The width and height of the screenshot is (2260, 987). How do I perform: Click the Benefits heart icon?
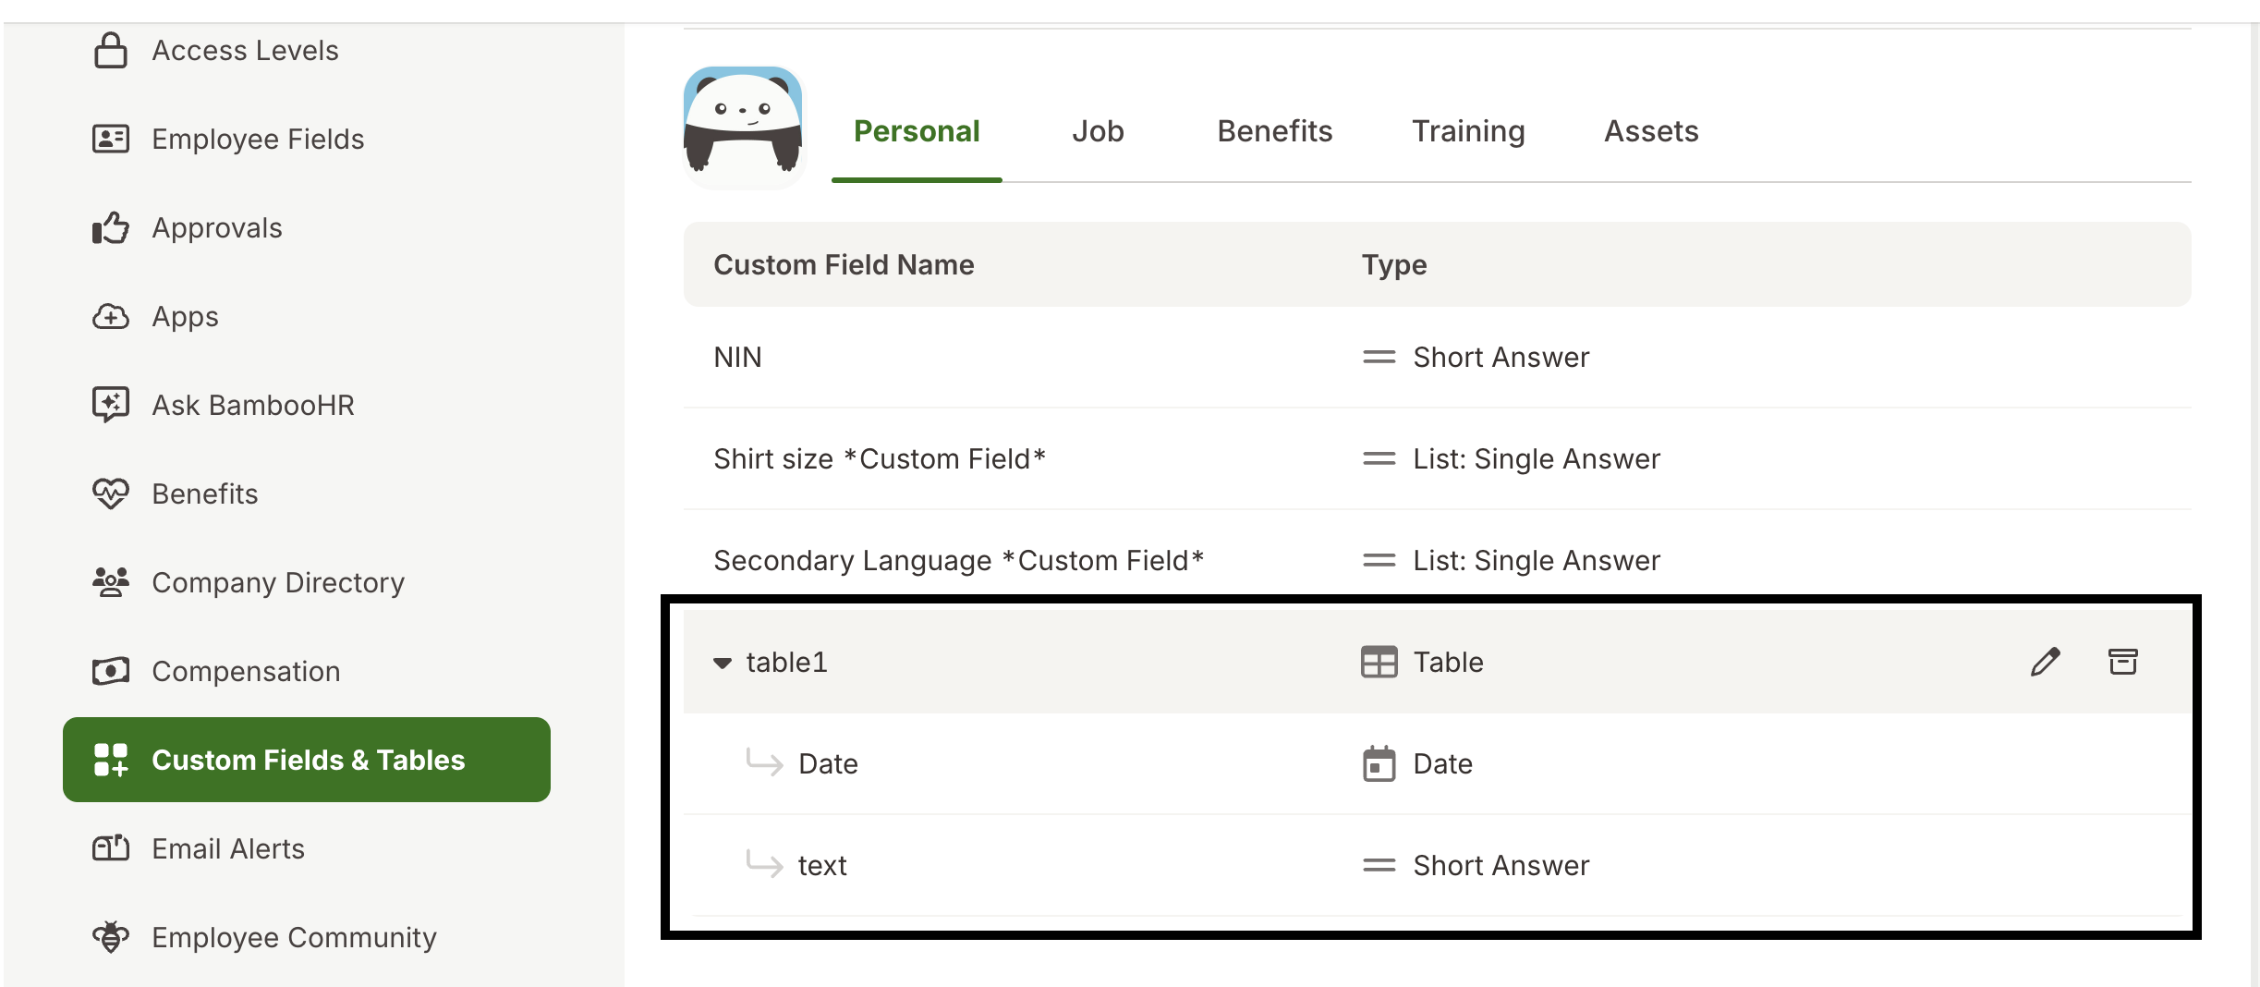point(111,493)
